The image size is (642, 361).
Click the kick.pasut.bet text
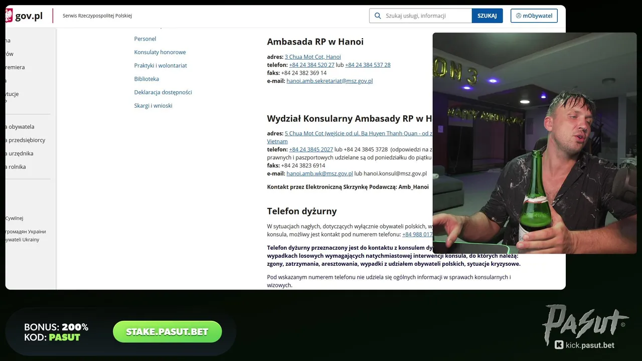590,345
